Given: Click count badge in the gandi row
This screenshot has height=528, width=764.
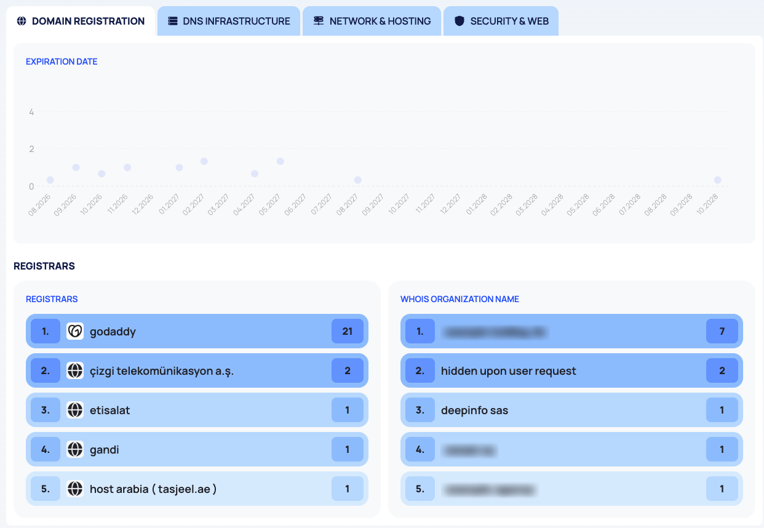Looking at the screenshot, I should (348, 449).
